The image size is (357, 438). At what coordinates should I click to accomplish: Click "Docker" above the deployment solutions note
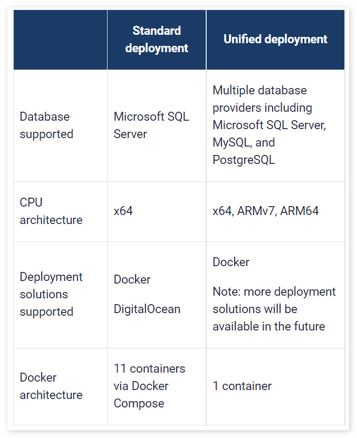click(x=231, y=262)
